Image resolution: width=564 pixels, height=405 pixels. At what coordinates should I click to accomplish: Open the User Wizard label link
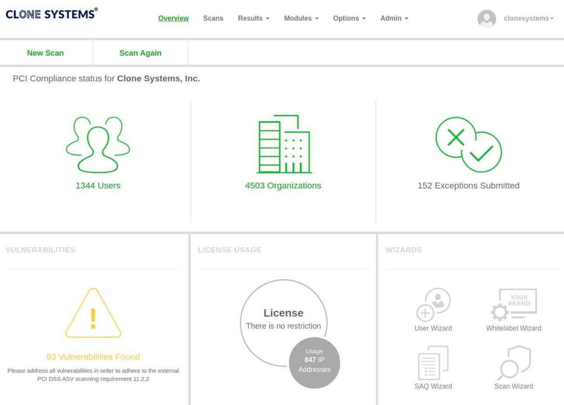(433, 328)
